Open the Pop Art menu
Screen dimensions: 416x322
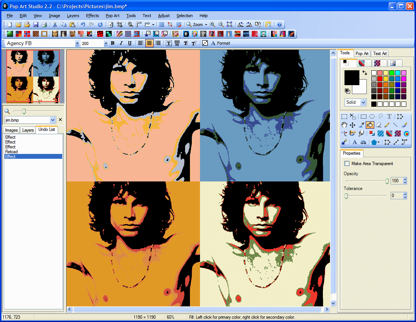[x=112, y=16]
